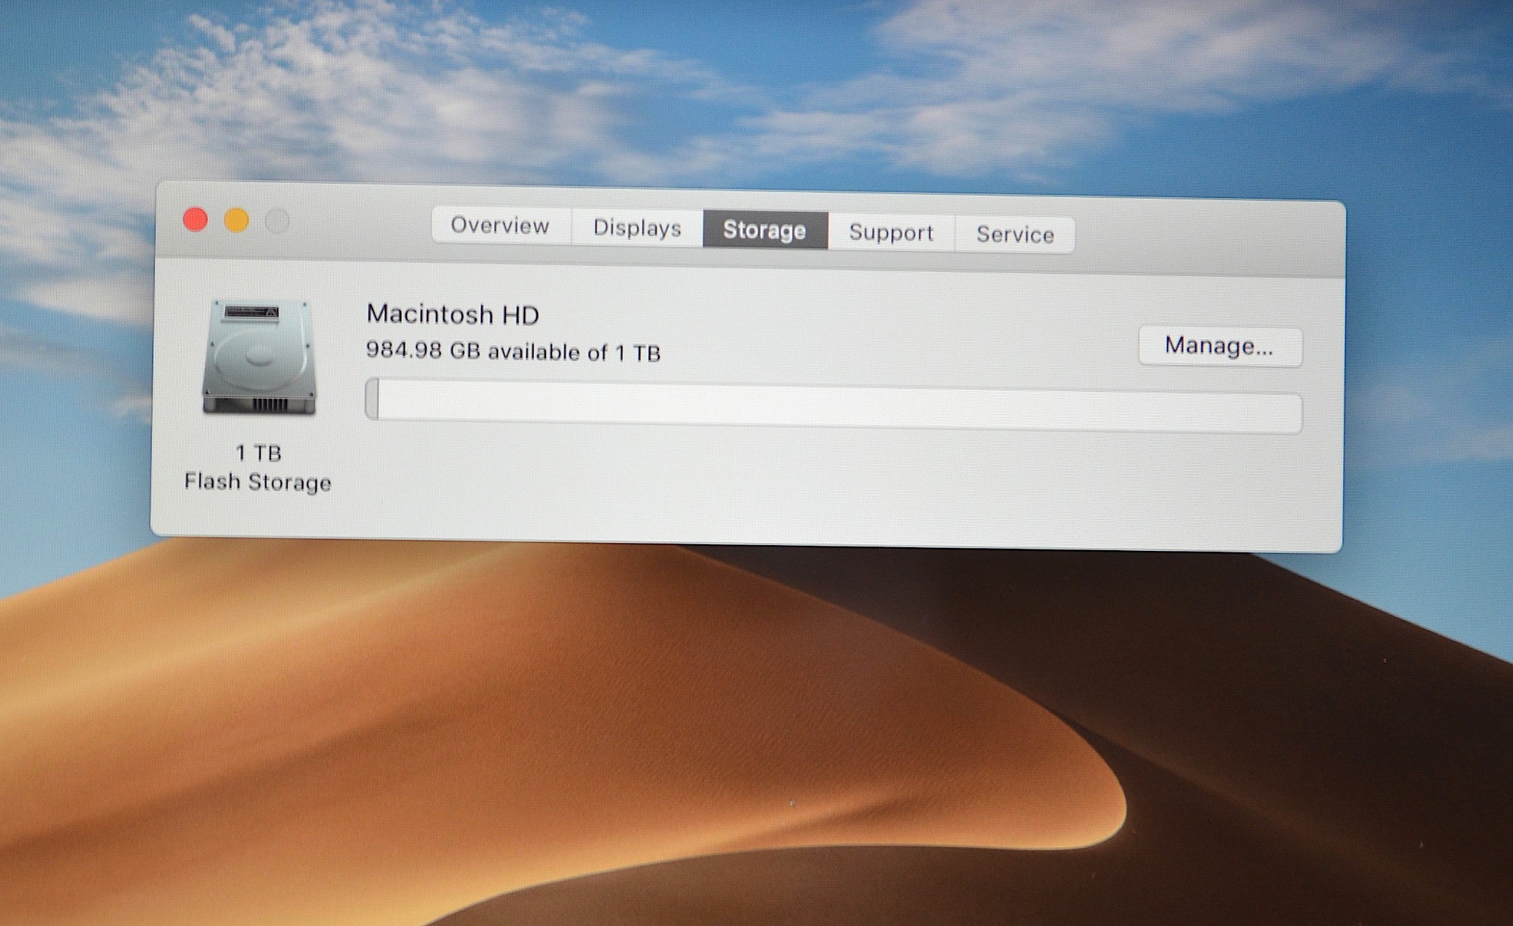Click the '984.98 GB available of 1 TB' text

pos(513,351)
